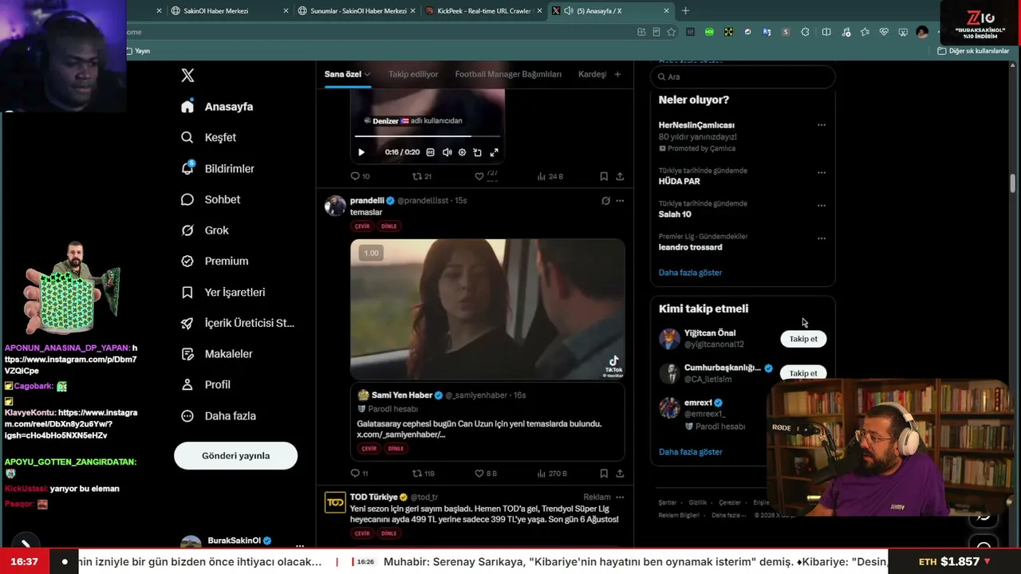Click the Ara search field
Screen dimensions: 1021x574
[743, 77]
